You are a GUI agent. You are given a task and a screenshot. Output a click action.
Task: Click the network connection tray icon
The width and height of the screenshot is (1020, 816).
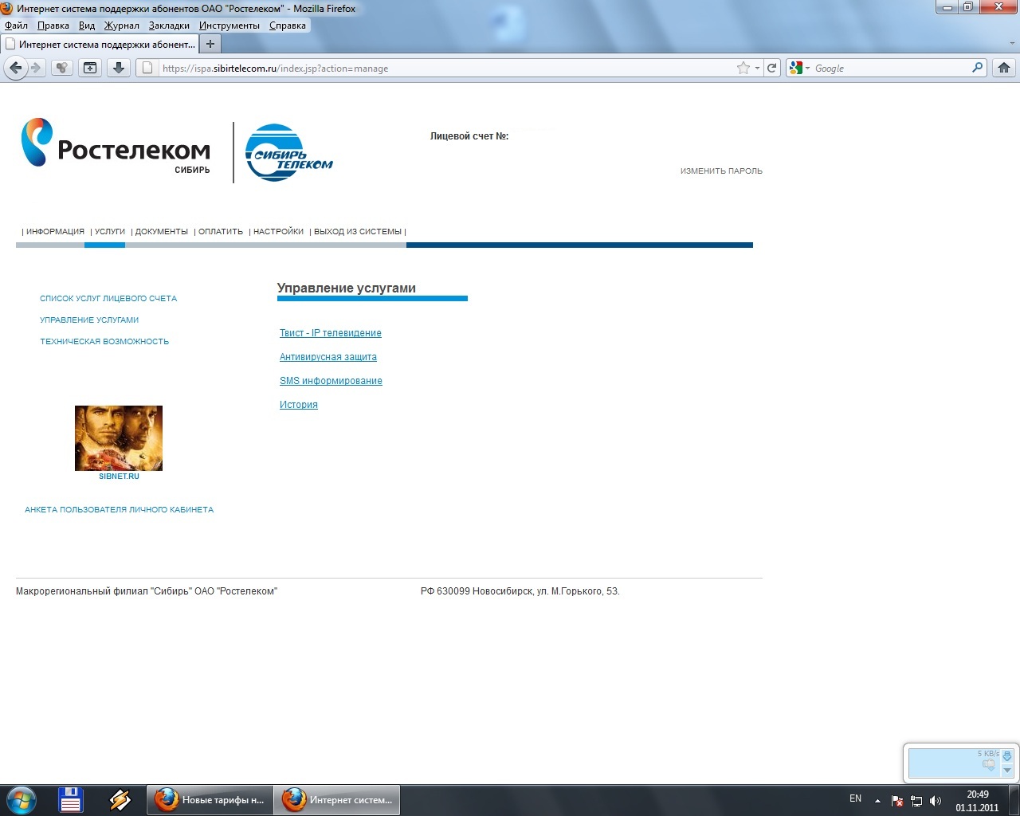916,801
